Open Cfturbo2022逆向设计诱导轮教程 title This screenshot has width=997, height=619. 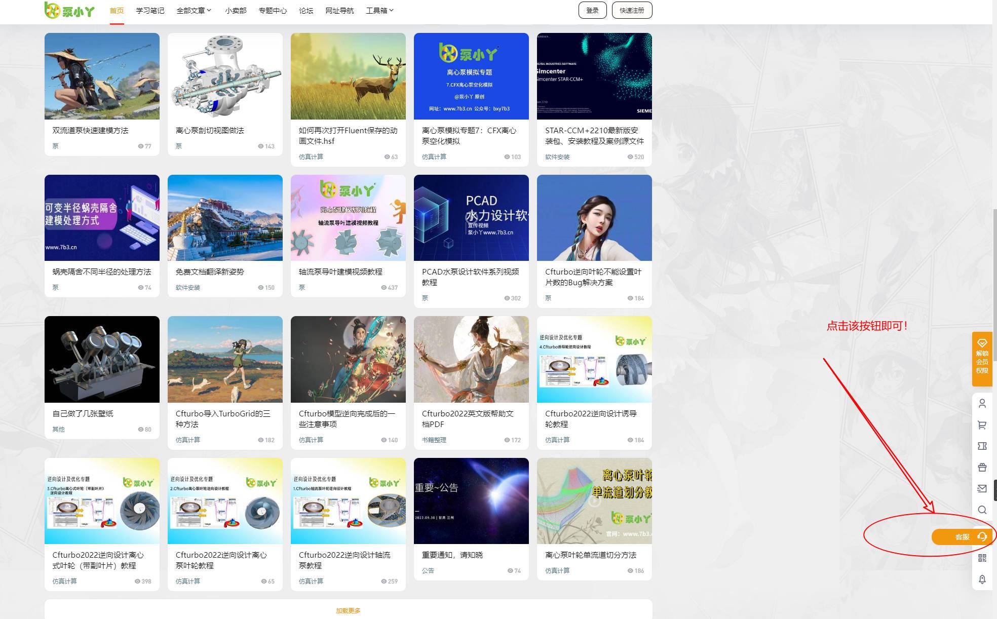(x=591, y=419)
